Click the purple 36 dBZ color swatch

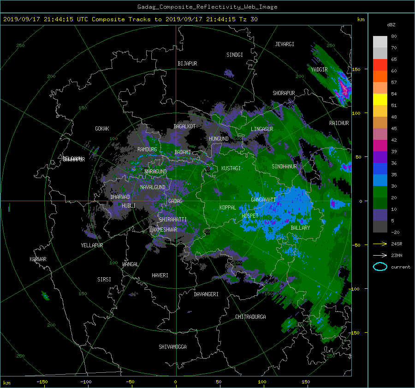click(x=380, y=157)
